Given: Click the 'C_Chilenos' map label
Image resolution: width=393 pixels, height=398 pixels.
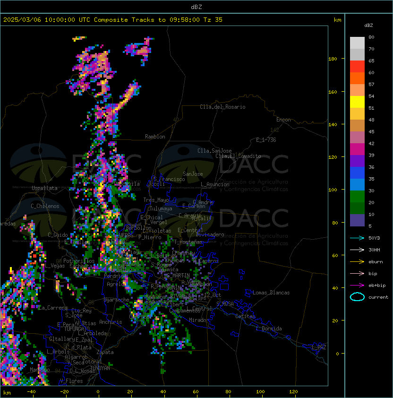Looking at the screenshot, I should [x=45, y=206].
